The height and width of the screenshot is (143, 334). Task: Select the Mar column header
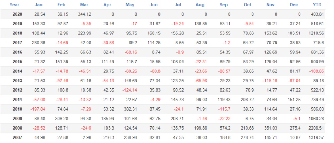(84, 5)
